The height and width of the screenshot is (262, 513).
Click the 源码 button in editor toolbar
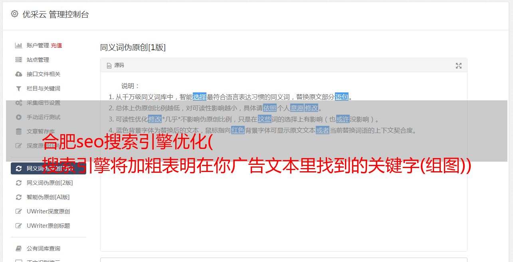(115, 65)
